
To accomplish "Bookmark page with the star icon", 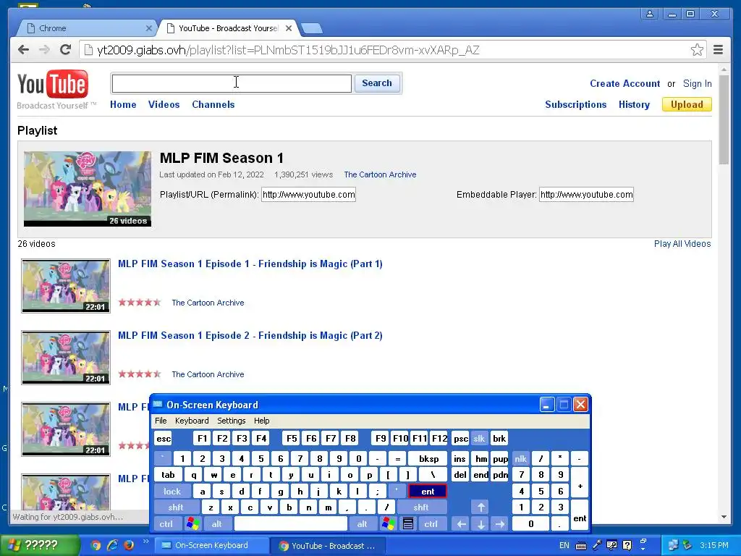I will 697,50.
